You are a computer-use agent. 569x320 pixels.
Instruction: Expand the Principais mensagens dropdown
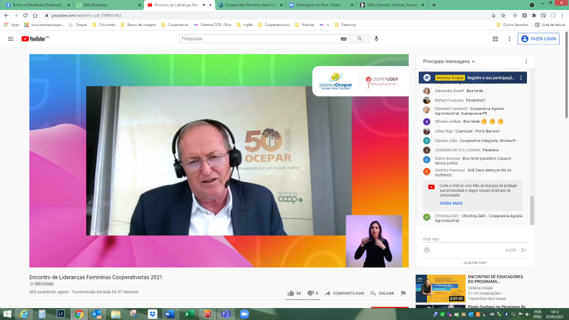[x=449, y=62]
